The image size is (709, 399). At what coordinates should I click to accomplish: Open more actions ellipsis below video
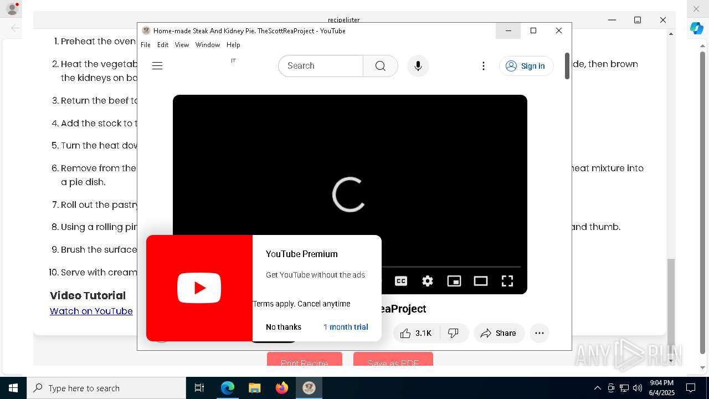(540, 333)
